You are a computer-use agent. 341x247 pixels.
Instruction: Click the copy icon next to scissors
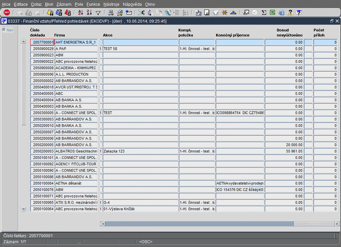coord(150,13)
